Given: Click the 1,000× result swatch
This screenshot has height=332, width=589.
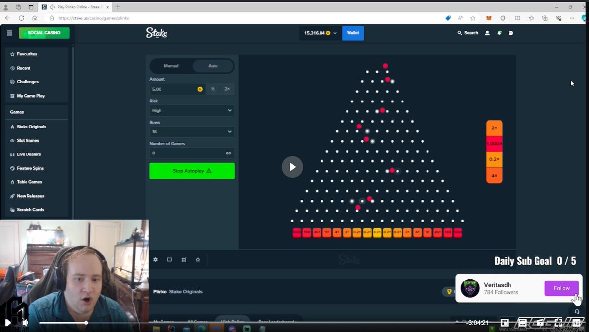Looking at the screenshot, I should coord(494,144).
